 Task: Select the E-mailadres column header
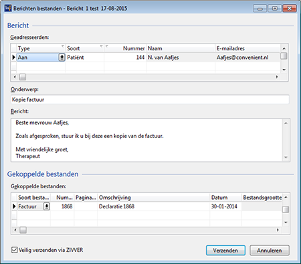click(247, 48)
